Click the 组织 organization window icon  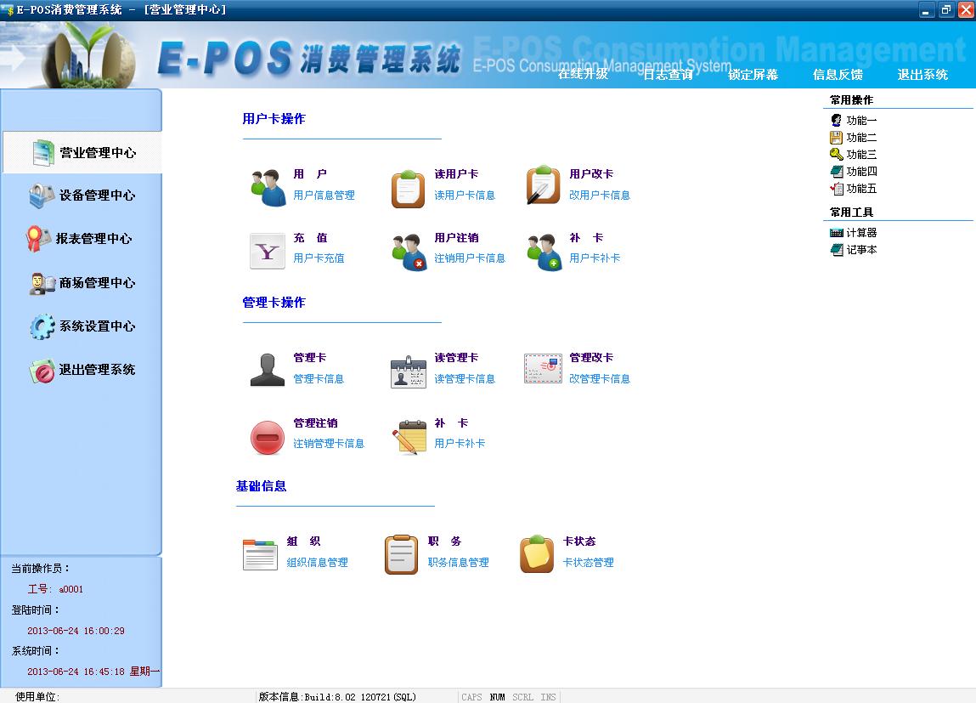(260, 554)
